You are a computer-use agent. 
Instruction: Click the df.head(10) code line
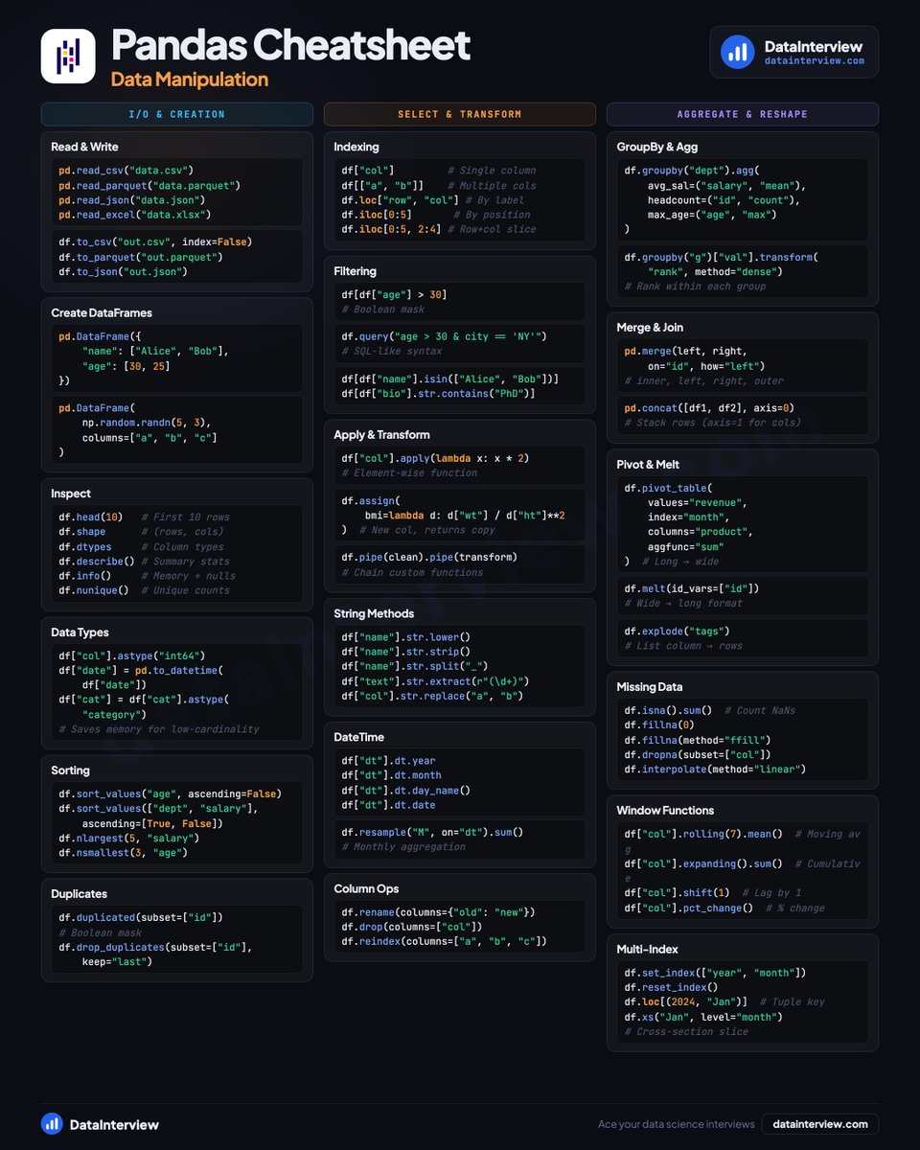[90, 517]
